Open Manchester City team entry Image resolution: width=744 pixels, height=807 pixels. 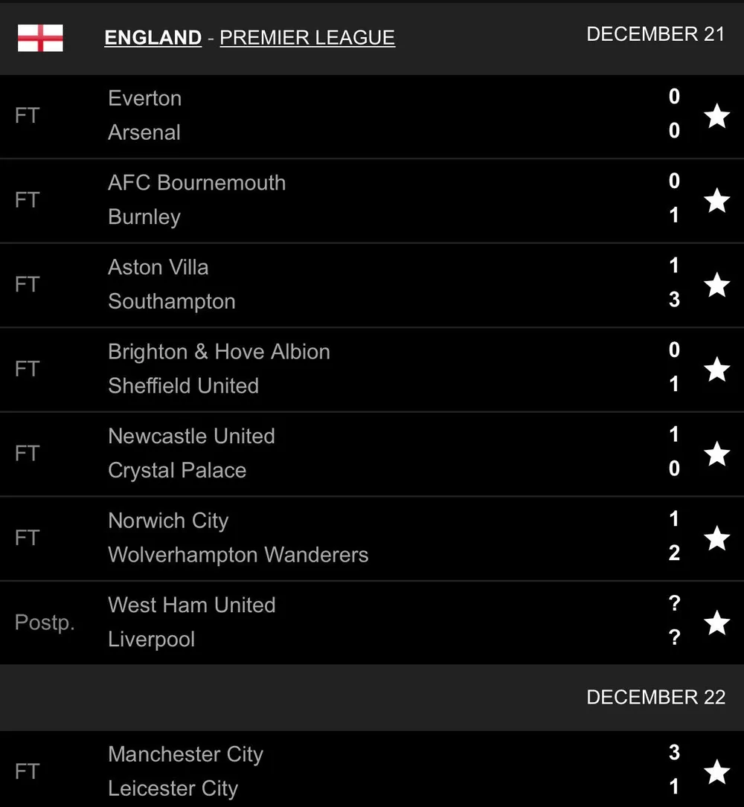click(x=185, y=754)
